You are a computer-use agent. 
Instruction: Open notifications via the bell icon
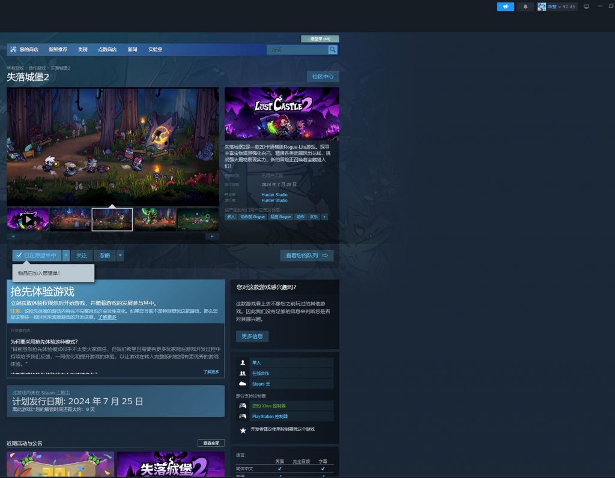[526, 7]
